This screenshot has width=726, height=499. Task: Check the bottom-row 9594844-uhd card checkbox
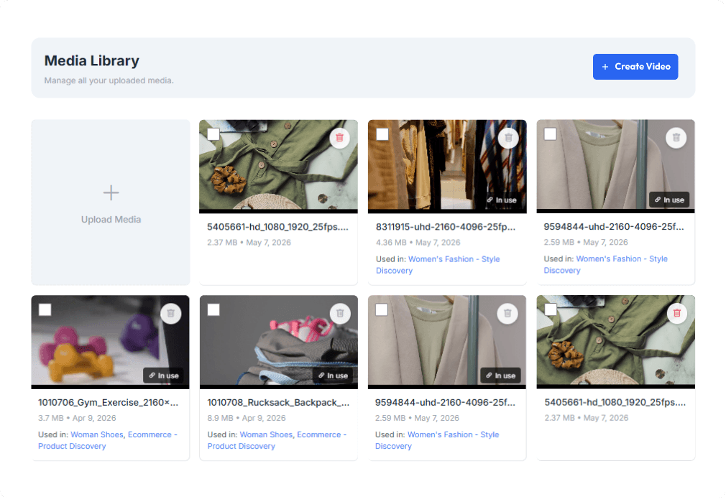click(382, 310)
